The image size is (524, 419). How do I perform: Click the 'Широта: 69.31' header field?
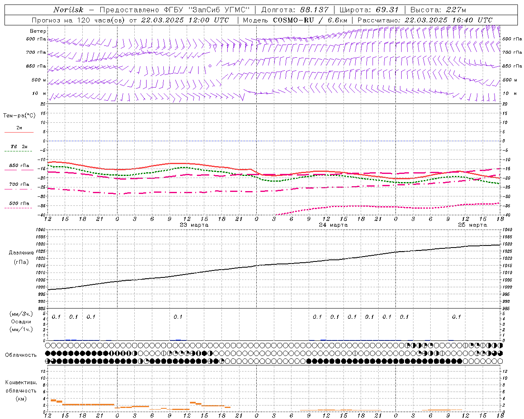[x=369, y=10]
